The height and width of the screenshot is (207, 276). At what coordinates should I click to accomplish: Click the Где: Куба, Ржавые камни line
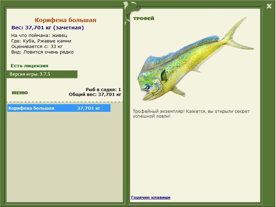pyautogui.click(x=41, y=41)
